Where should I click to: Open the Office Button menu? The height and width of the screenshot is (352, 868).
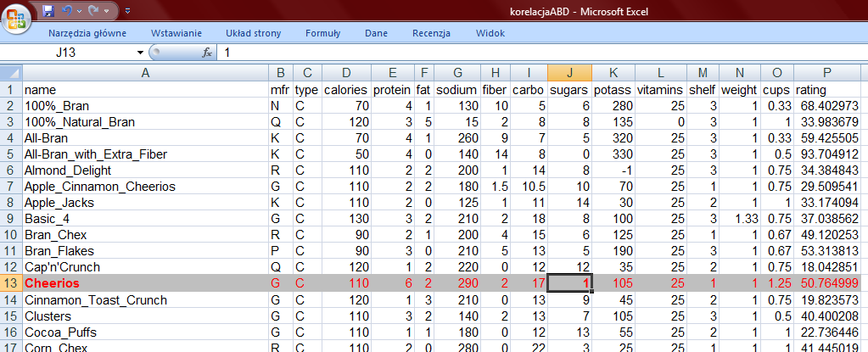(x=15, y=18)
